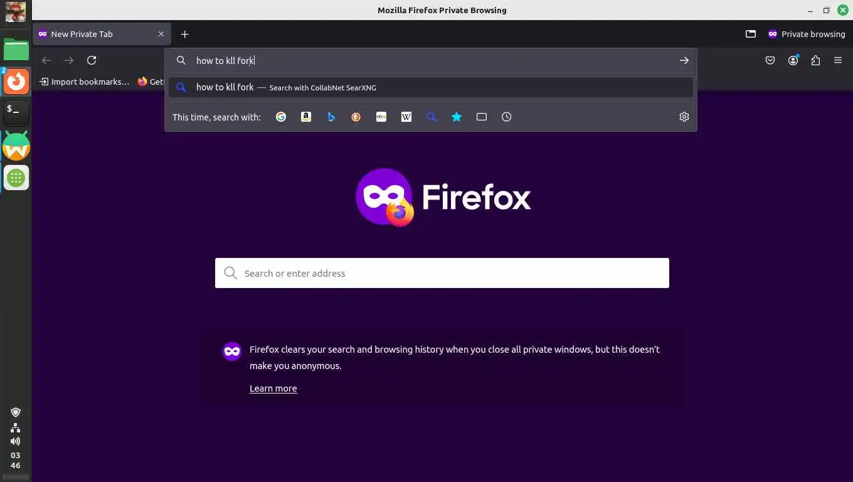Click the Go arrow in address bar
The height and width of the screenshot is (482, 853).
click(684, 60)
